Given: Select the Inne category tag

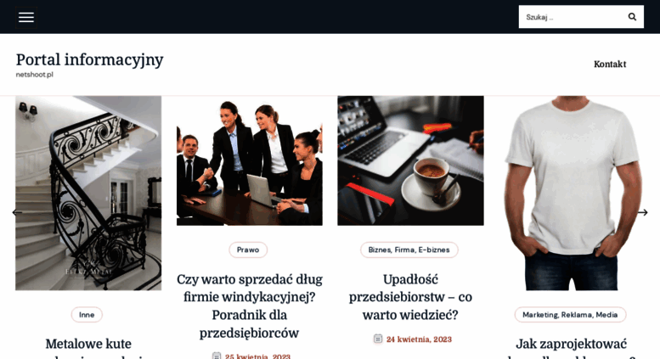Looking at the screenshot, I should tap(87, 315).
